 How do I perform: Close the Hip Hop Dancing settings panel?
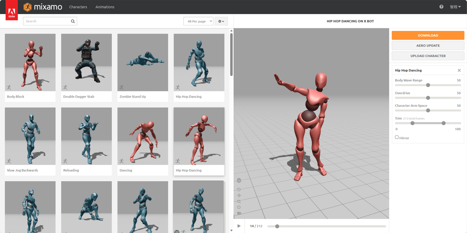tap(459, 70)
